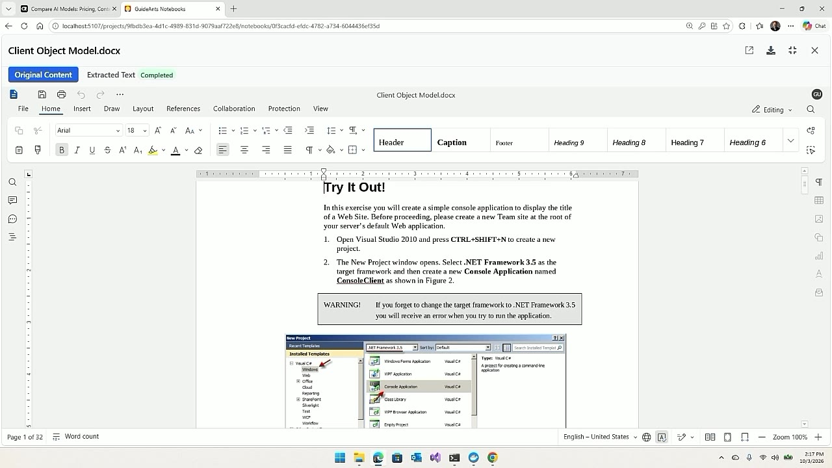Click the document download icon
The image size is (832, 468).
[771, 50]
